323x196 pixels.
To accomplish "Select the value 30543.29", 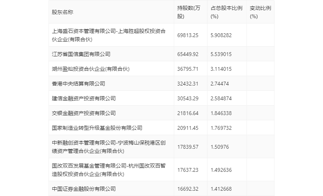I will (188, 98).
